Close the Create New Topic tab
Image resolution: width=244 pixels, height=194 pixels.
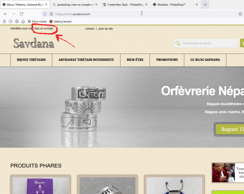click(146, 4)
